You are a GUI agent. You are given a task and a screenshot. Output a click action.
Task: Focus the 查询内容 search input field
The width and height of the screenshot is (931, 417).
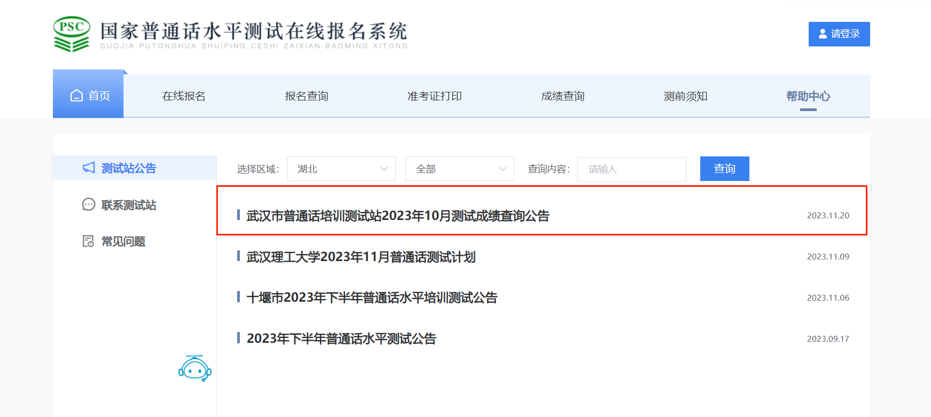632,169
